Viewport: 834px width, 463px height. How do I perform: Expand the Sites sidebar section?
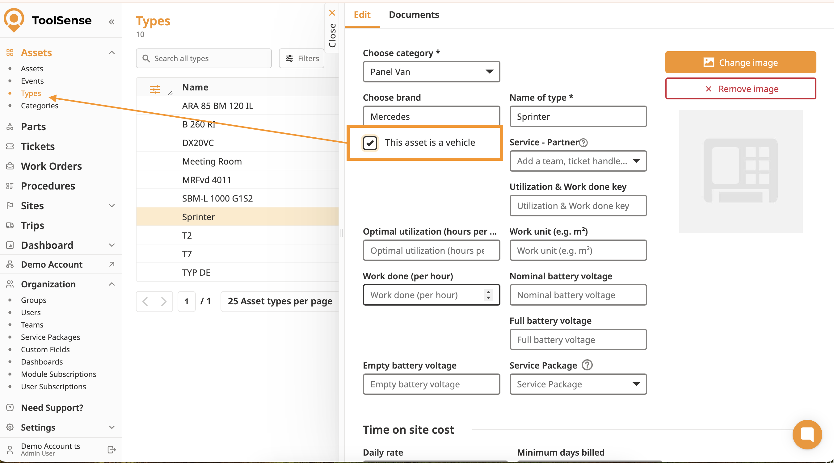112,206
